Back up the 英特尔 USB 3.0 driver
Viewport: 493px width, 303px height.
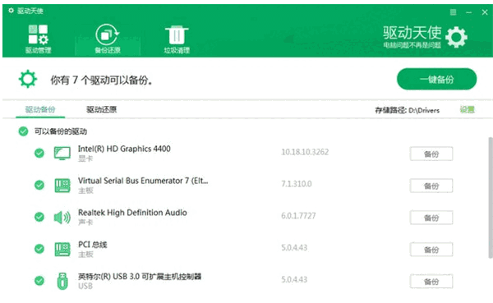431,282
